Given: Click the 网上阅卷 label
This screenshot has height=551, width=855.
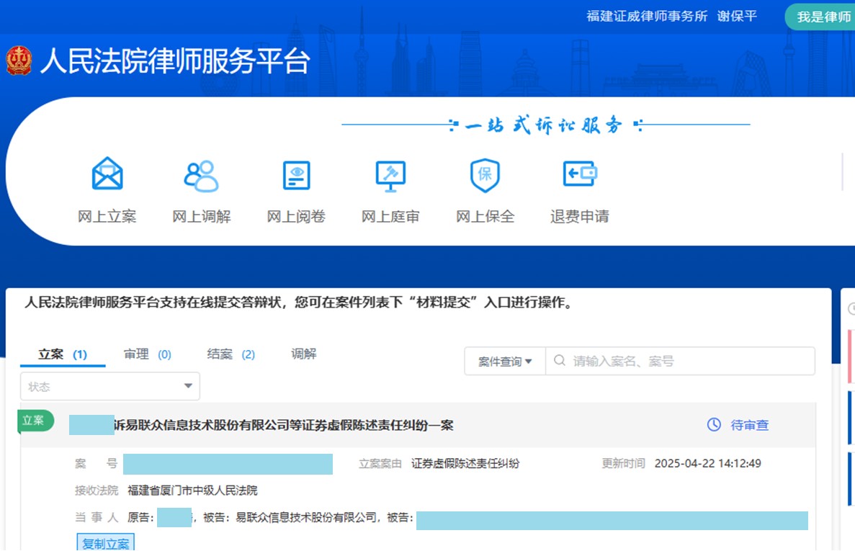Looking at the screenshot, I should coord(296,216).
